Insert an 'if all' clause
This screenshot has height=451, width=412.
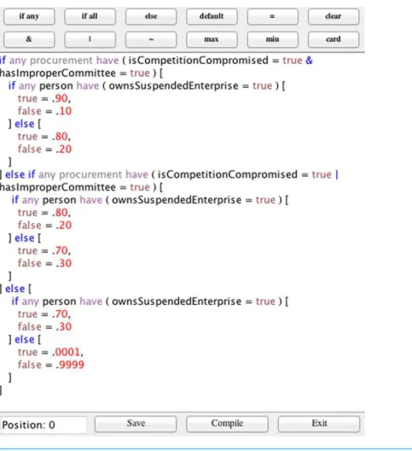(x=90, y=16)
